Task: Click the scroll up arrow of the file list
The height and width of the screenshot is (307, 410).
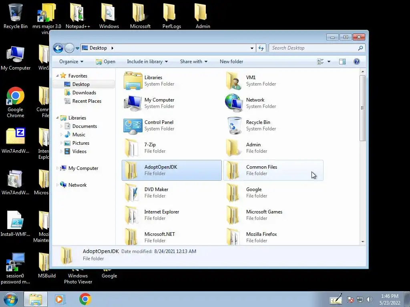Action: tap(362, 72)
